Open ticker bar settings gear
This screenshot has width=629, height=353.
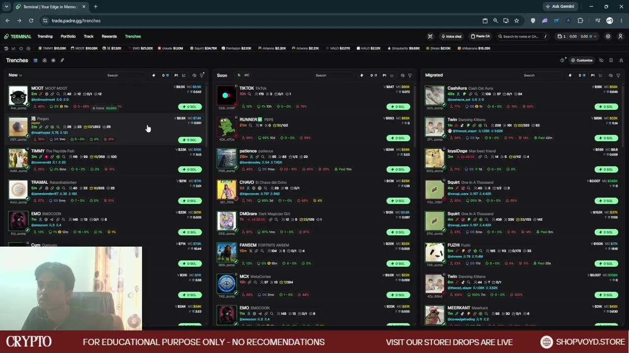(28, 48)
